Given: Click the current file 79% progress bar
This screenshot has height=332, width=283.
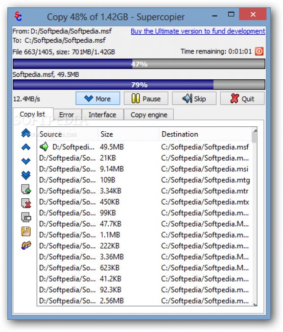Looking at the screenshot, I should point(139,85).
